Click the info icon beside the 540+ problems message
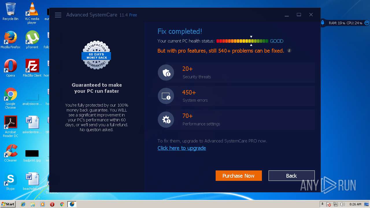The width and height of the screenshot is (370, 208). [x=289, y=51]
